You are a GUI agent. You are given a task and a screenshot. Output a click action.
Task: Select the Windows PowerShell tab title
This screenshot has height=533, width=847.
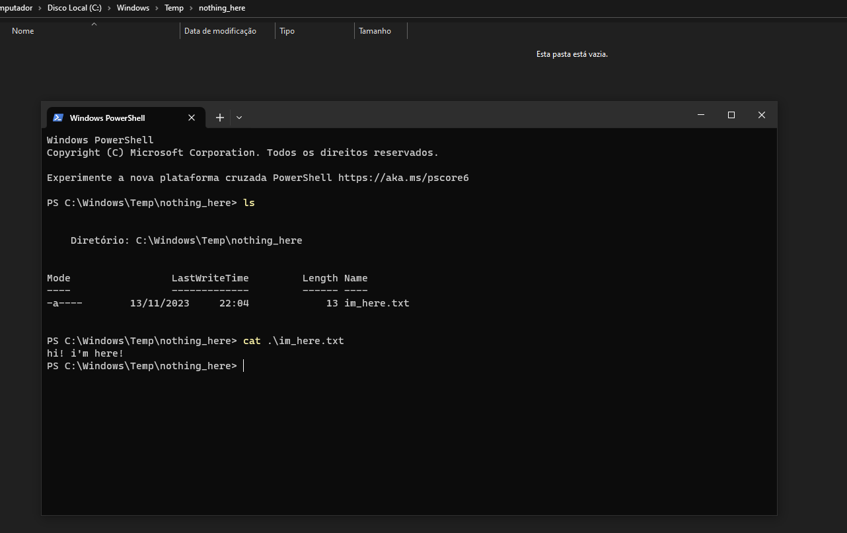tap(107, 118)
